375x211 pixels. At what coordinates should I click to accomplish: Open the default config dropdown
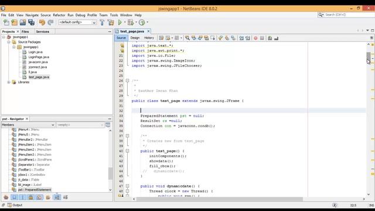click(77, 22)
